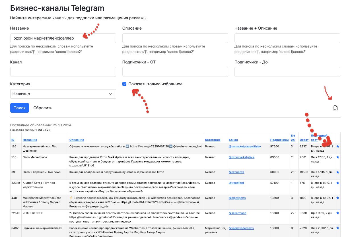Click the CSV export icon
Image resolution: width=348 pixels, height=237 pixels.
click(x=335, y=108)
